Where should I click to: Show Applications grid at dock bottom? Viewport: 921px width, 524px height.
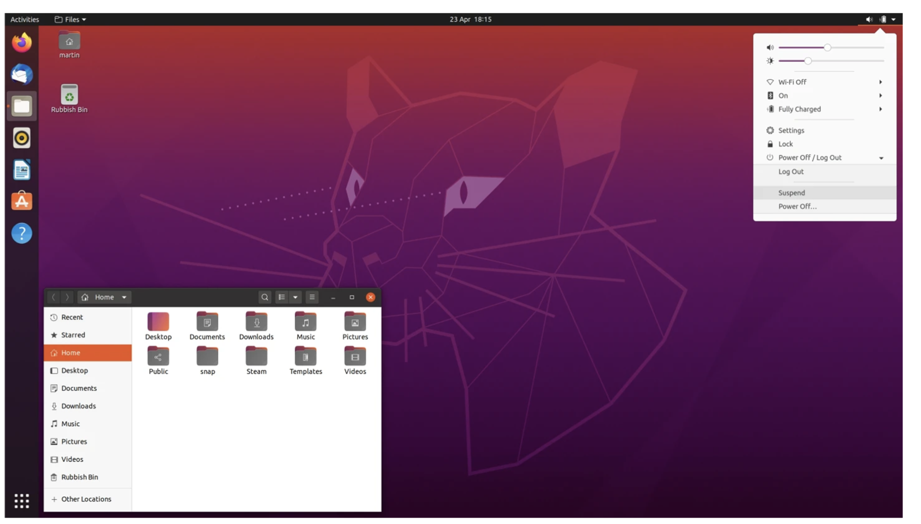point(21,501)
